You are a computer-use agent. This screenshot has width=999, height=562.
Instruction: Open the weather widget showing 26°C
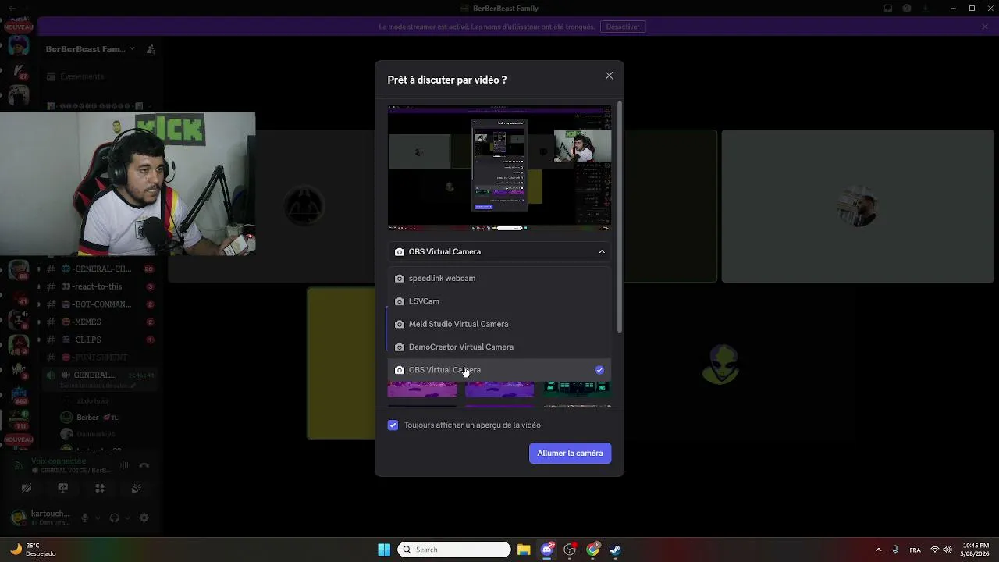click(33, 550)
